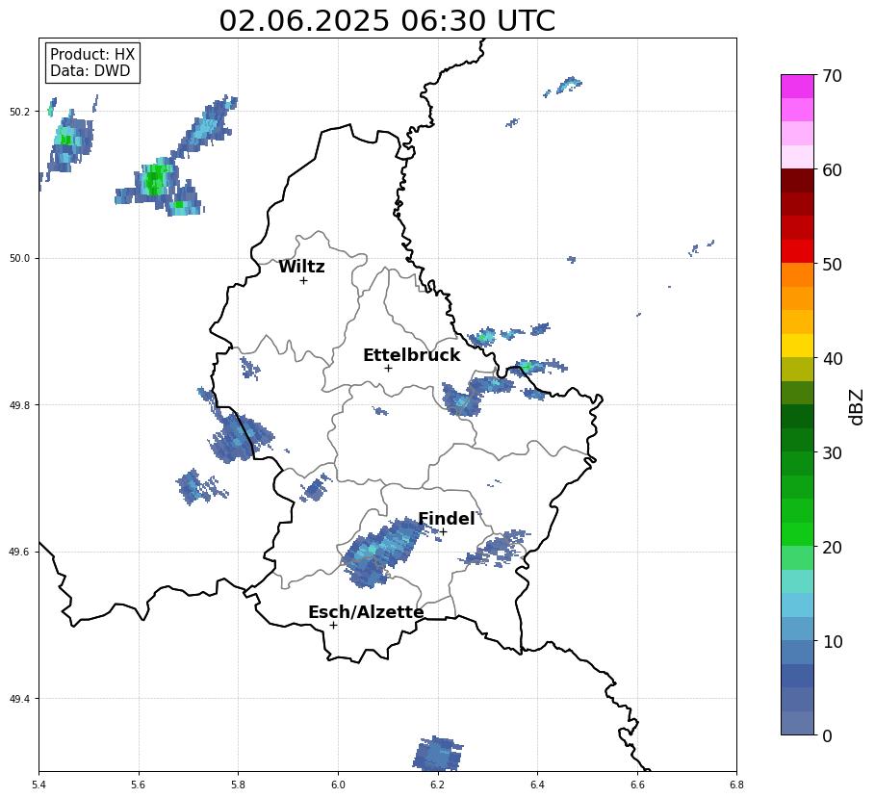Click the 49.6 latitude axis label
The width and height of the screenshot is (875, 798).
tap(18, 552)
